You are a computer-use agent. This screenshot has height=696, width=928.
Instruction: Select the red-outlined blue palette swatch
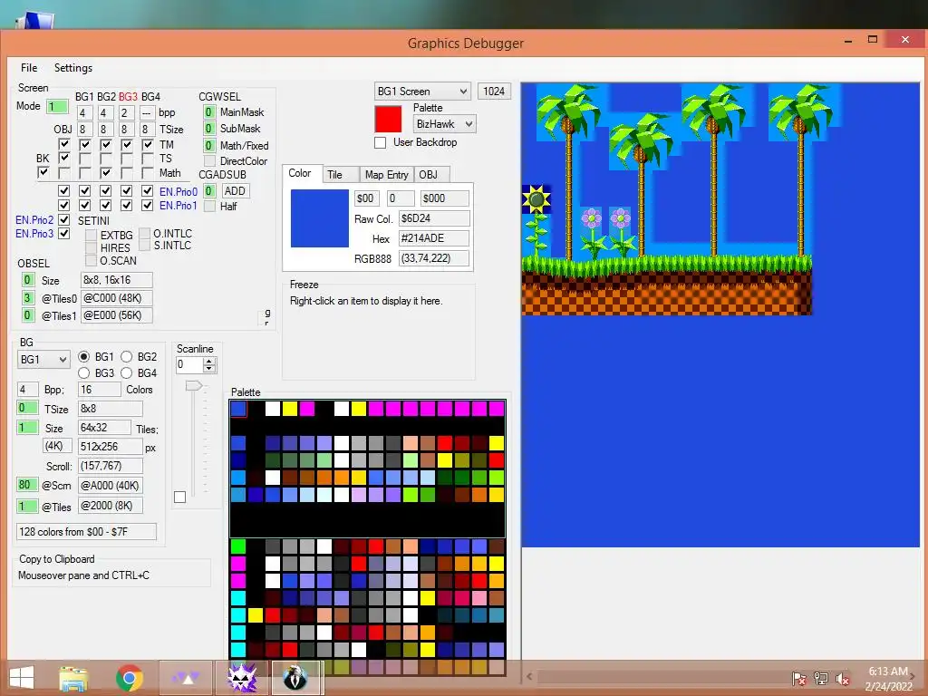tap(238, 409)
